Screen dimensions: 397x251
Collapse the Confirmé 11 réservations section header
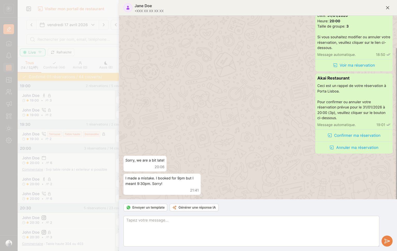click(x=68, y=77)
